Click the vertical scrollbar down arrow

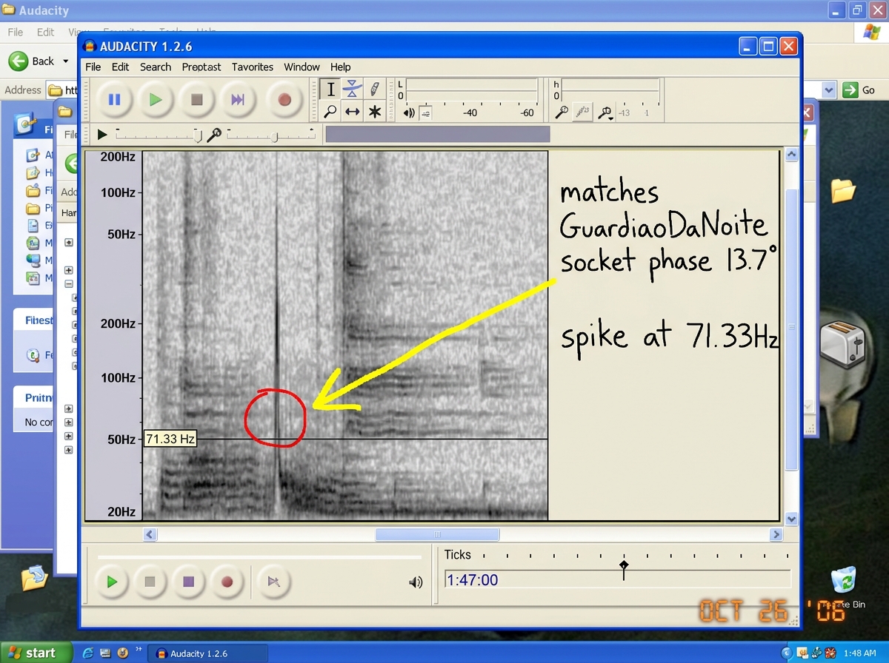pos(791,519)
